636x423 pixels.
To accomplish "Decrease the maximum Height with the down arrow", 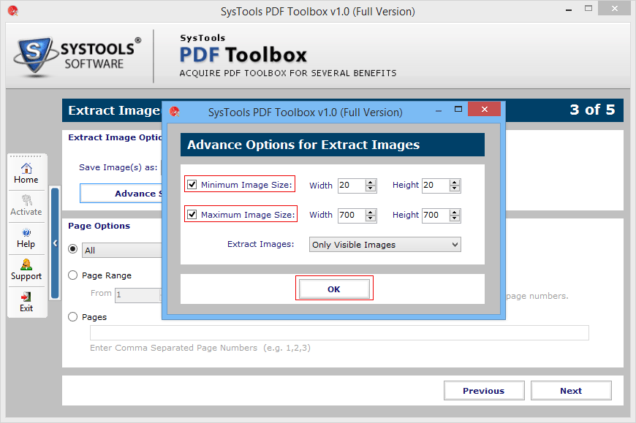I will click(455, 218).
